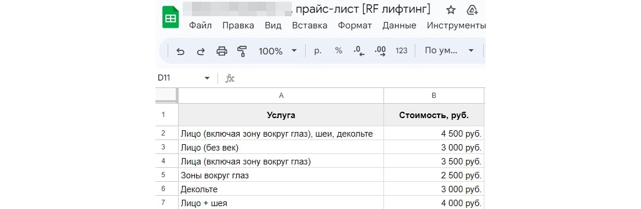
Task: Select cell "Декольте"
Action: tap(281, 189)
